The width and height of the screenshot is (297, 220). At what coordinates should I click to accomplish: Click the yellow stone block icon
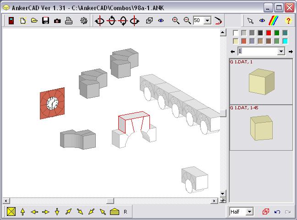[x=115, y=212]
